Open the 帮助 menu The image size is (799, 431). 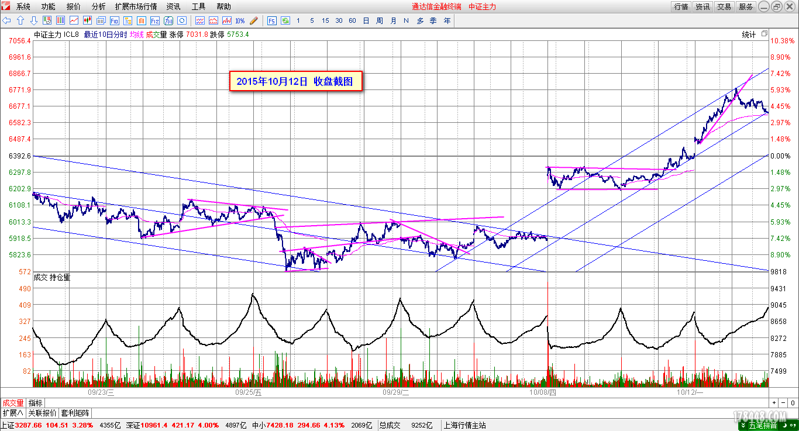223,6
